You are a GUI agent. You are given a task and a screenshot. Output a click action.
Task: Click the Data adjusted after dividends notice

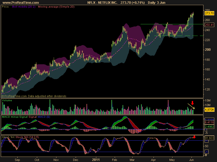47,96
